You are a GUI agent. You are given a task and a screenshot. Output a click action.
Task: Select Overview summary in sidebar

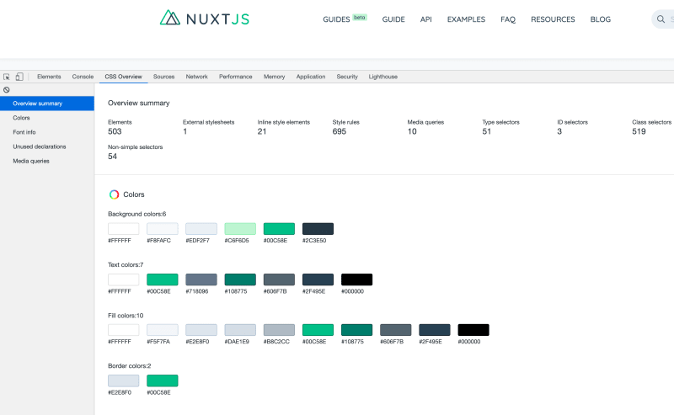click(x=47, y=104)
